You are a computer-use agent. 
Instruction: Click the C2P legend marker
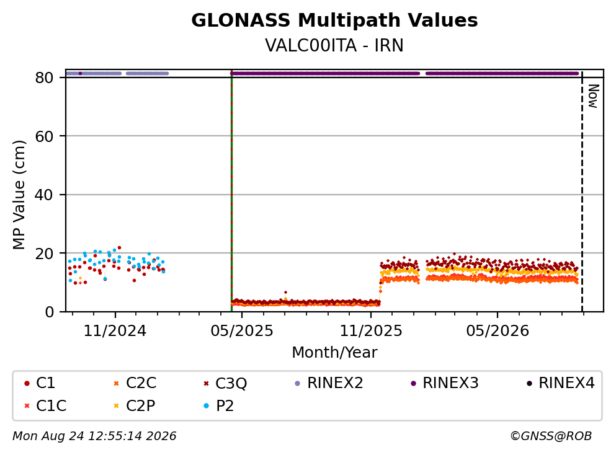pos(116,406)
